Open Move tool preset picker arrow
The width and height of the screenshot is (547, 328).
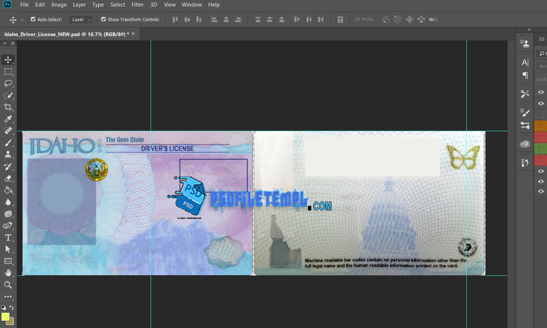tap(22, 20)
